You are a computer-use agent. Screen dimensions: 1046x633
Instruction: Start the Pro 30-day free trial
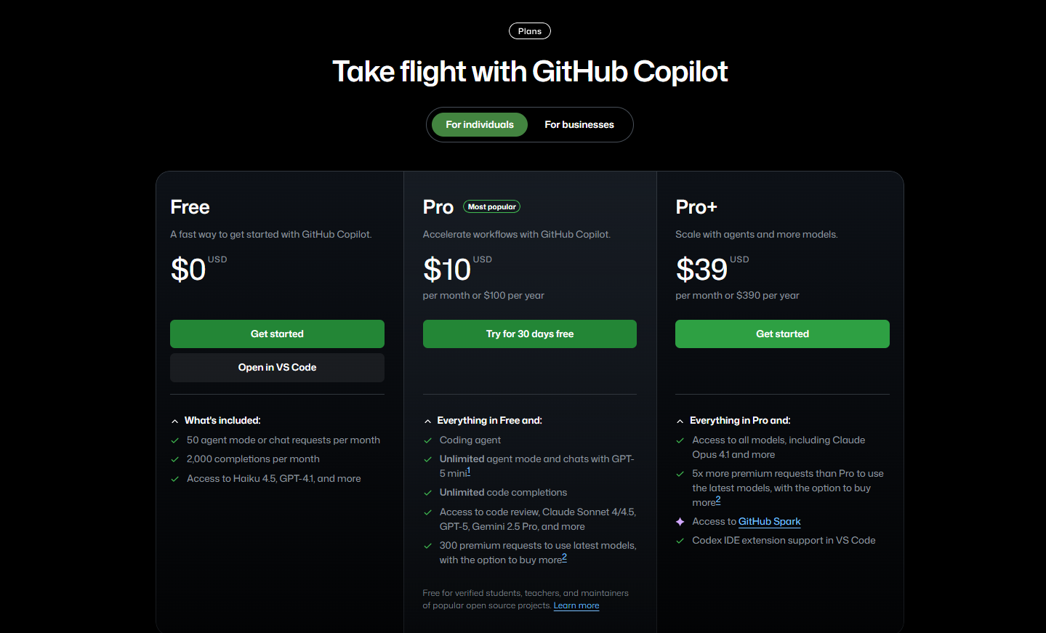point(530,334)
